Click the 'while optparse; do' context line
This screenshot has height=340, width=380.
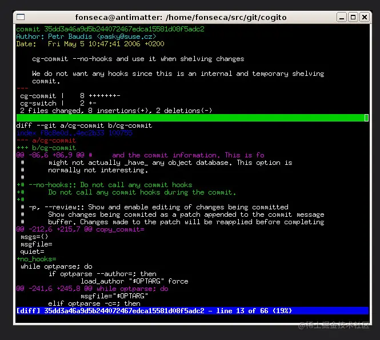click(x=57, y=266)
